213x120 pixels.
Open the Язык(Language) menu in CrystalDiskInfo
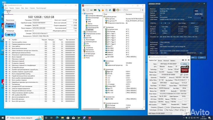point(41,8)
